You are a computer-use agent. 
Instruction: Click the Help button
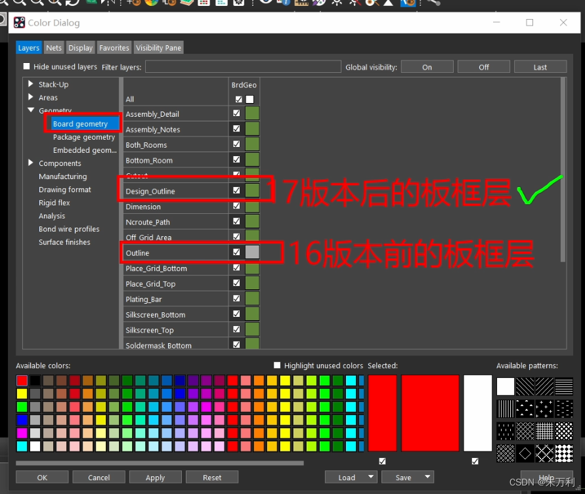tap(546, 477)
